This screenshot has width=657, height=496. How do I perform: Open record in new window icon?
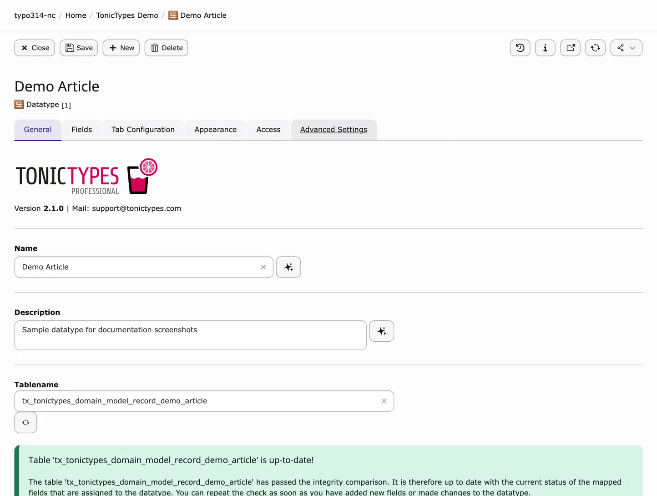pyautogui.click(x=570, y=48)
